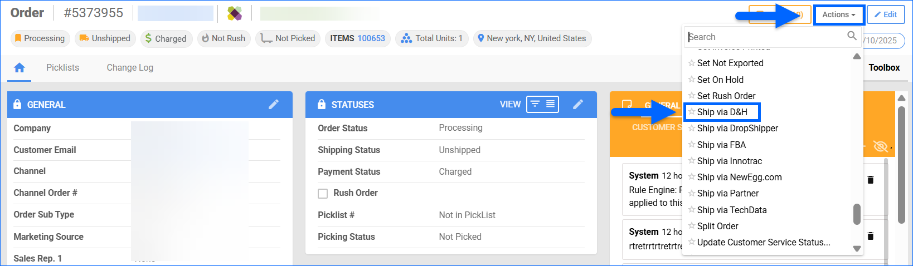Edit the GENERAL panel with pencil icon
The width and height of the screenshot is (913, 266).
tap(273, 105)
